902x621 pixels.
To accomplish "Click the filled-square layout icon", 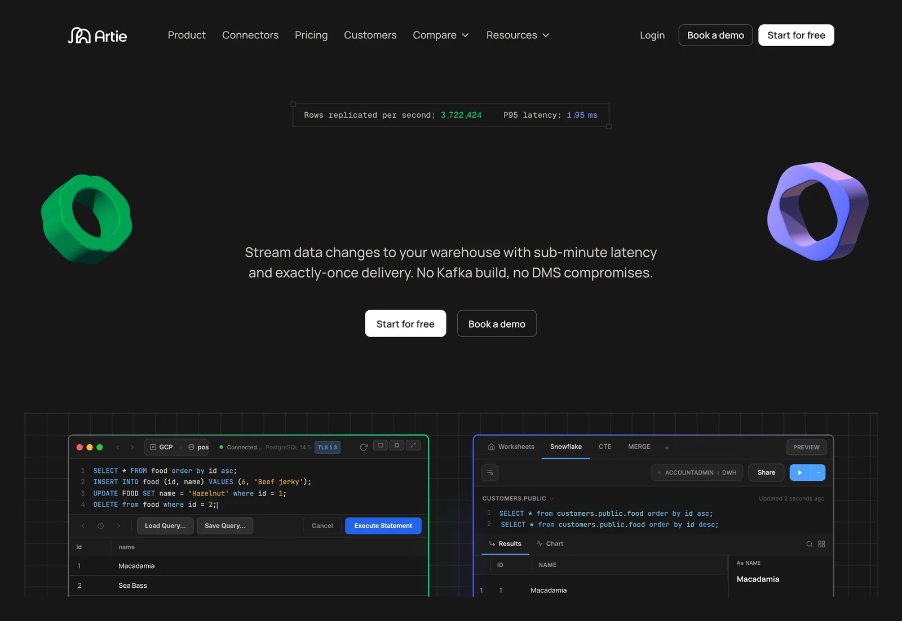I will pos(397,445).
